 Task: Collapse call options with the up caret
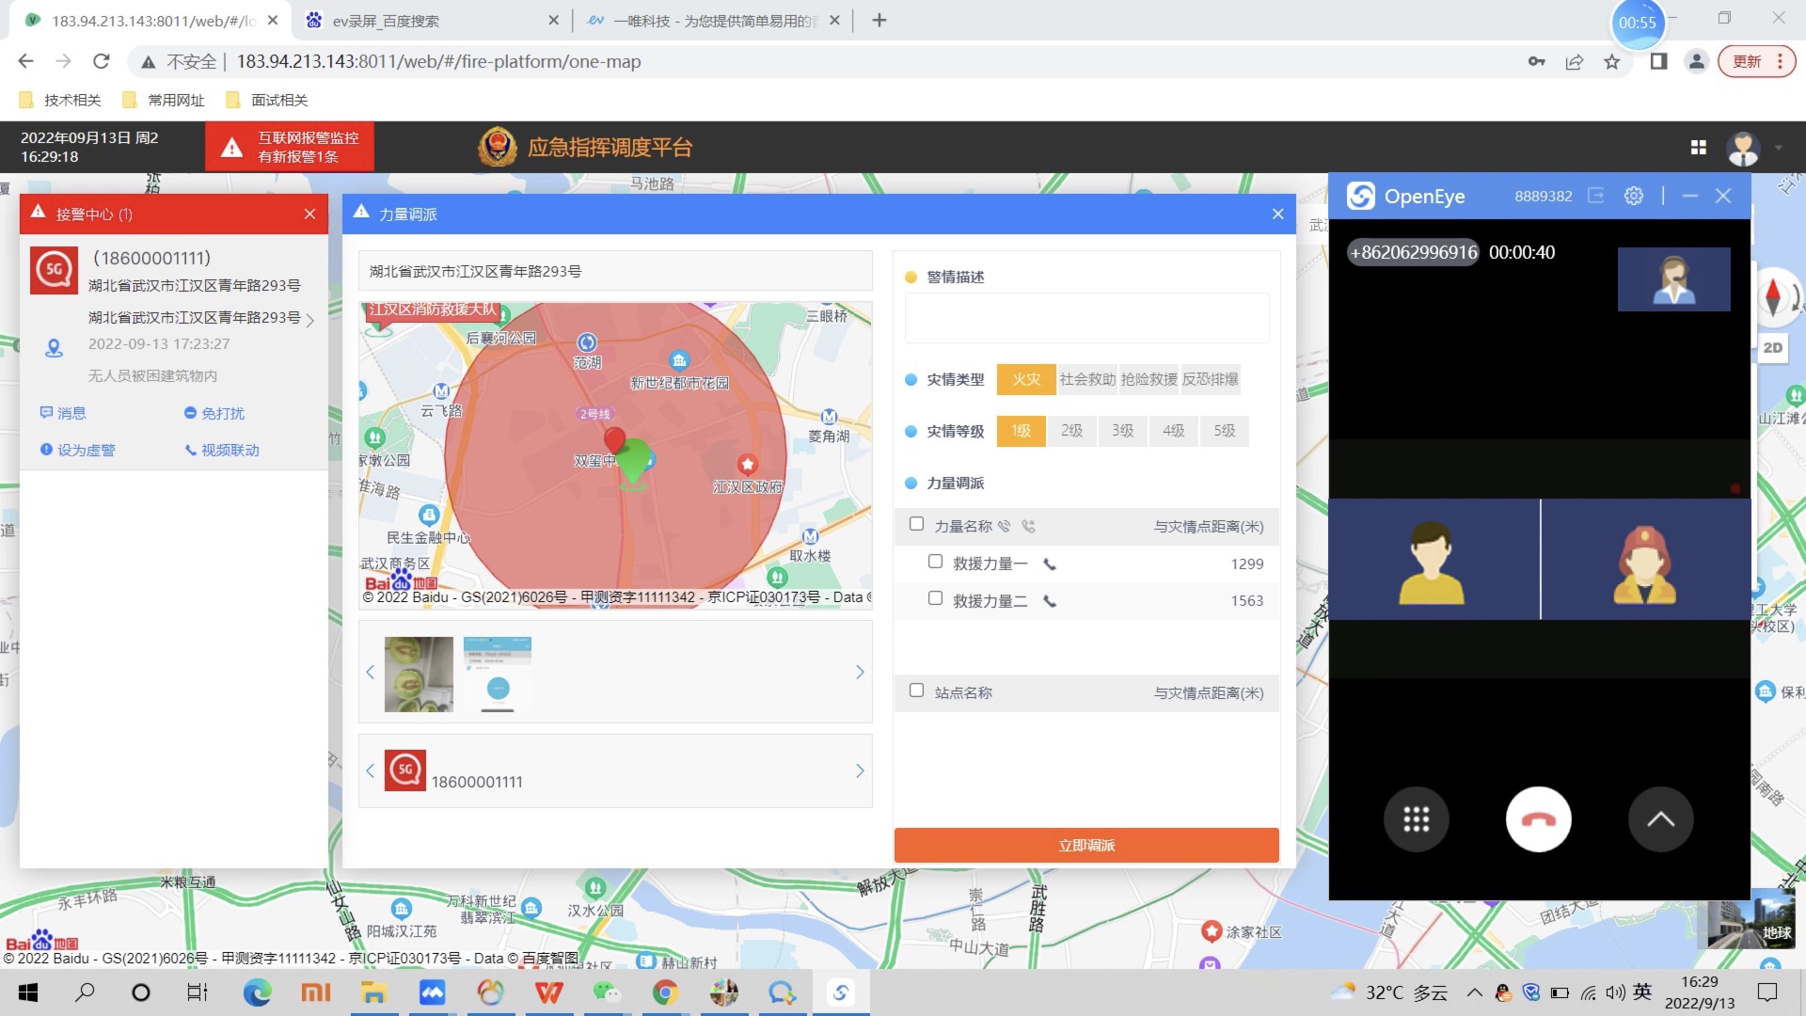pyautogui.click(x=1661, y=818)
